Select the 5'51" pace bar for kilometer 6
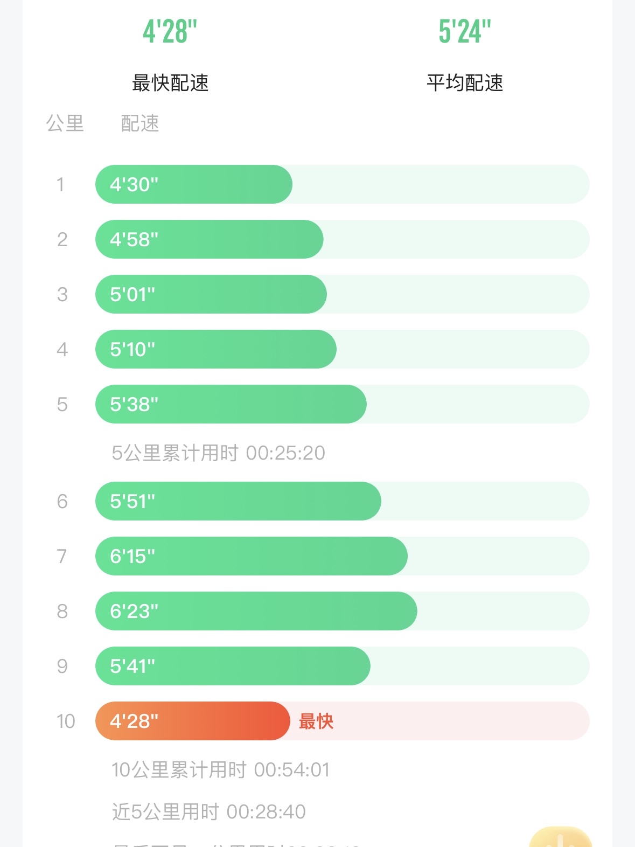The width and height of the screenshot is (635, 847). tap(238, 501)
